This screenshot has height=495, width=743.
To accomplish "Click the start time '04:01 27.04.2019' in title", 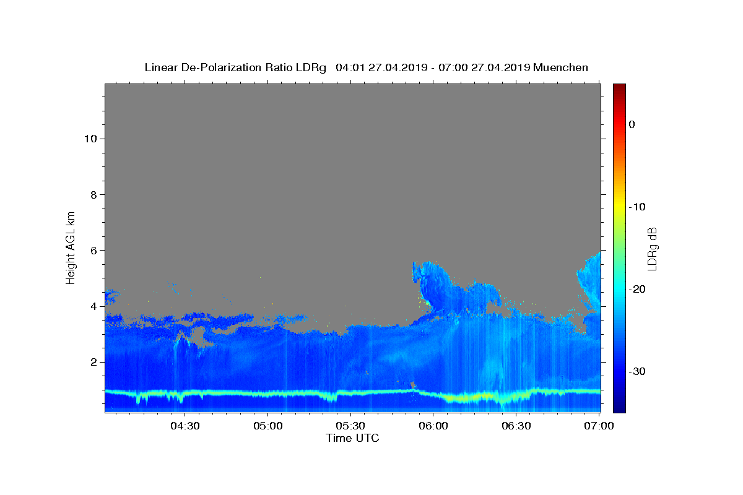I will click(381, 67).
